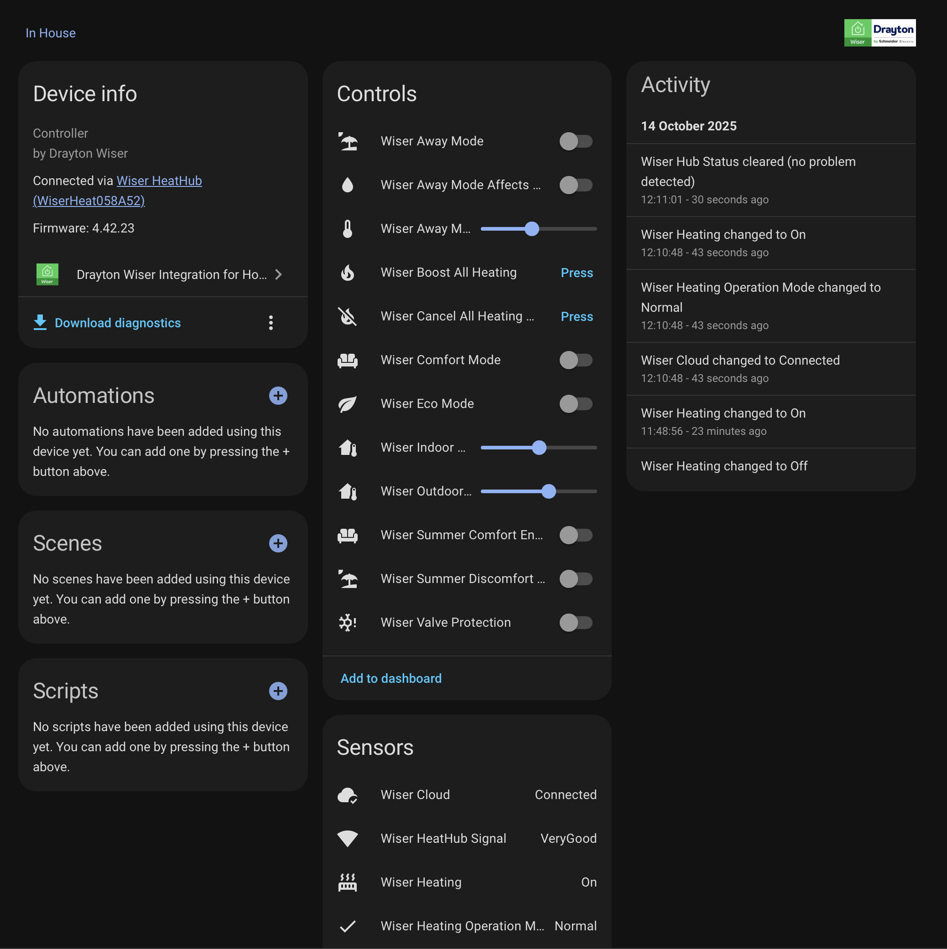Click the Heating Operation Mode Normal activity entry
Image resolution: width=947 pixels, height=949 pixels.
[770, 306]
